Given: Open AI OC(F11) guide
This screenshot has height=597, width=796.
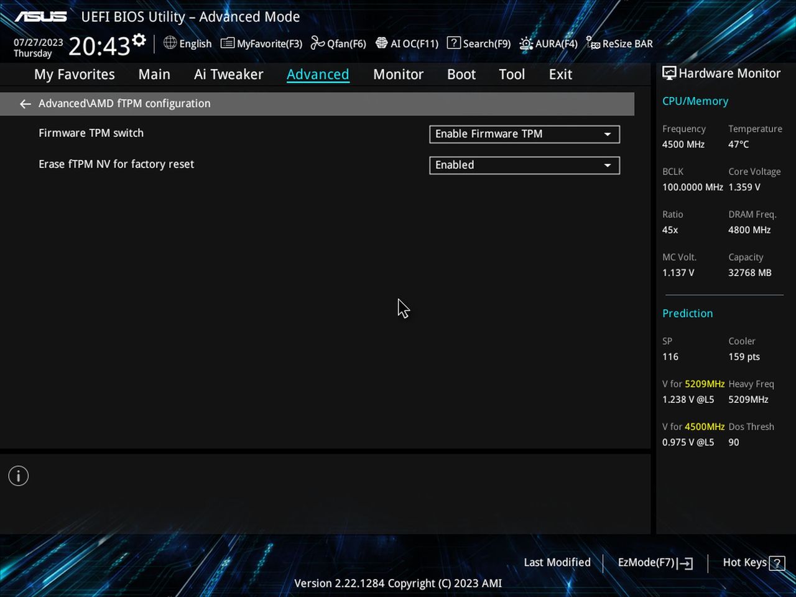Looking at the screenshot, I should tap(407, 44).
